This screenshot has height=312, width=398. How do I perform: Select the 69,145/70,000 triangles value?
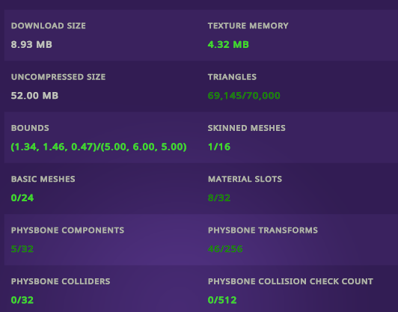tap(244, 96)
